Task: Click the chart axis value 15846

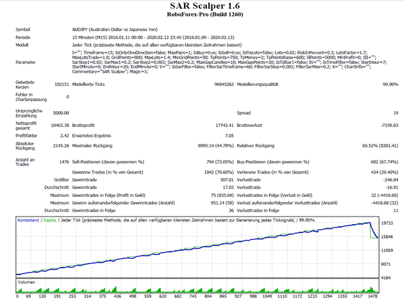Action: [387, 237]
